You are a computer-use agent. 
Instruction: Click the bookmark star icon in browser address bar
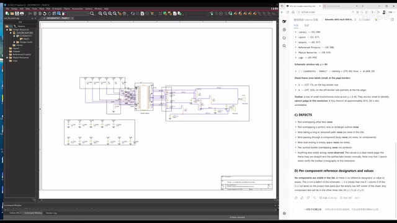pyautogui.click(x=366, y=12)
